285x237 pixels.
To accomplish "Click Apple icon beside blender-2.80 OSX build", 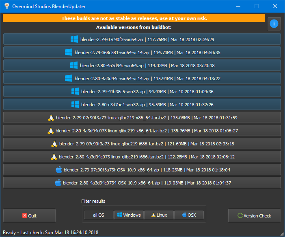I will coord(58,183).
